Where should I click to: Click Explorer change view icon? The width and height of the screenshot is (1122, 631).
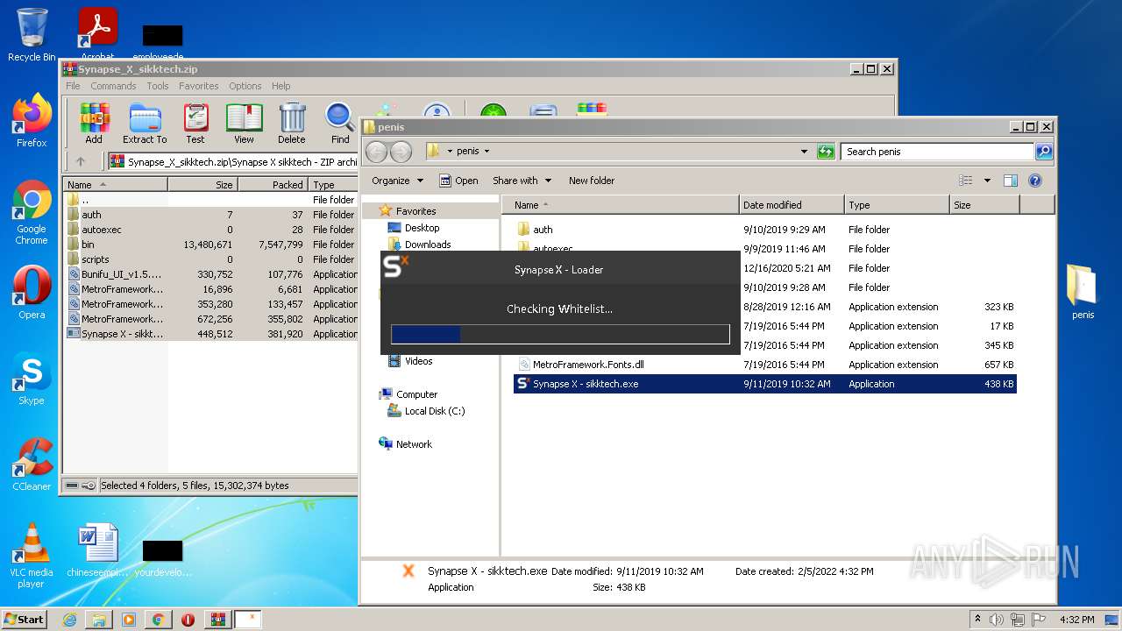[x=965, y=181]
